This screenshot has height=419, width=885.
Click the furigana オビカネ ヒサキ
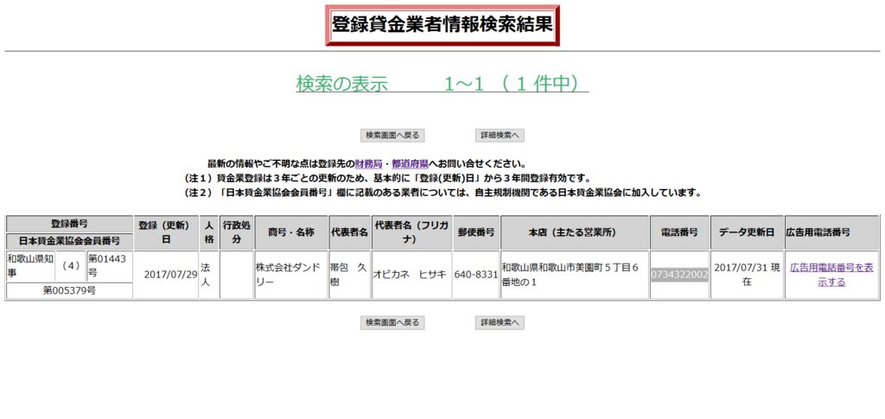pyautogui.click(x=409, y=275)
